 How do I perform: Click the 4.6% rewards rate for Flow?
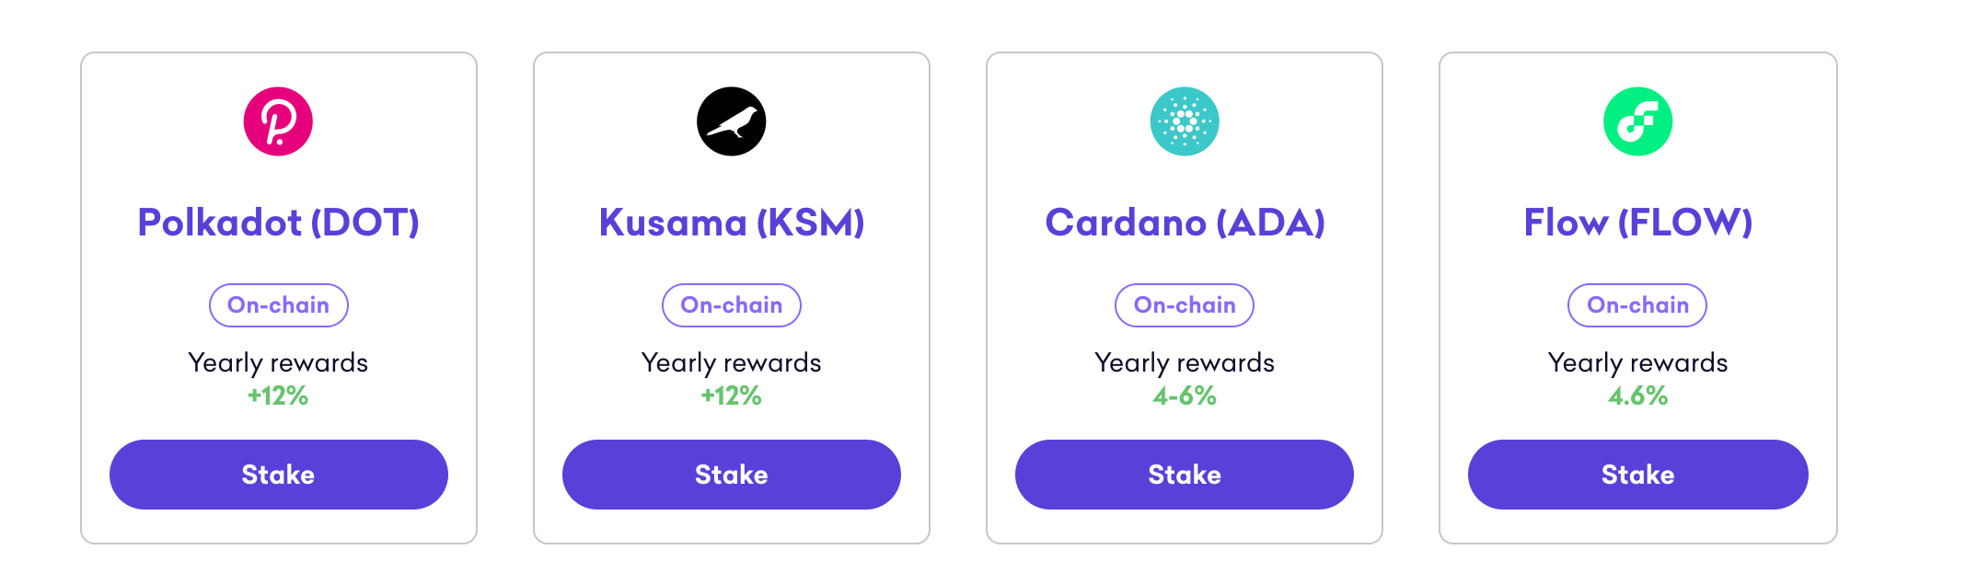pyautogui.click(x=1637, y=396)
